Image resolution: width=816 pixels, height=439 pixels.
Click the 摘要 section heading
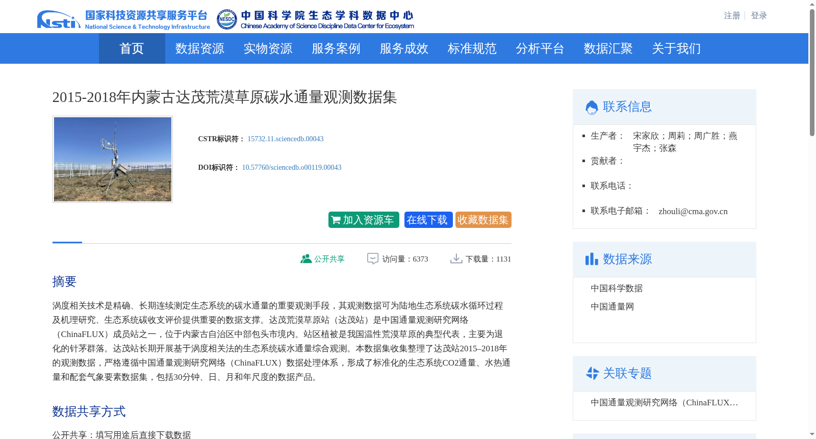pos(64,281)
